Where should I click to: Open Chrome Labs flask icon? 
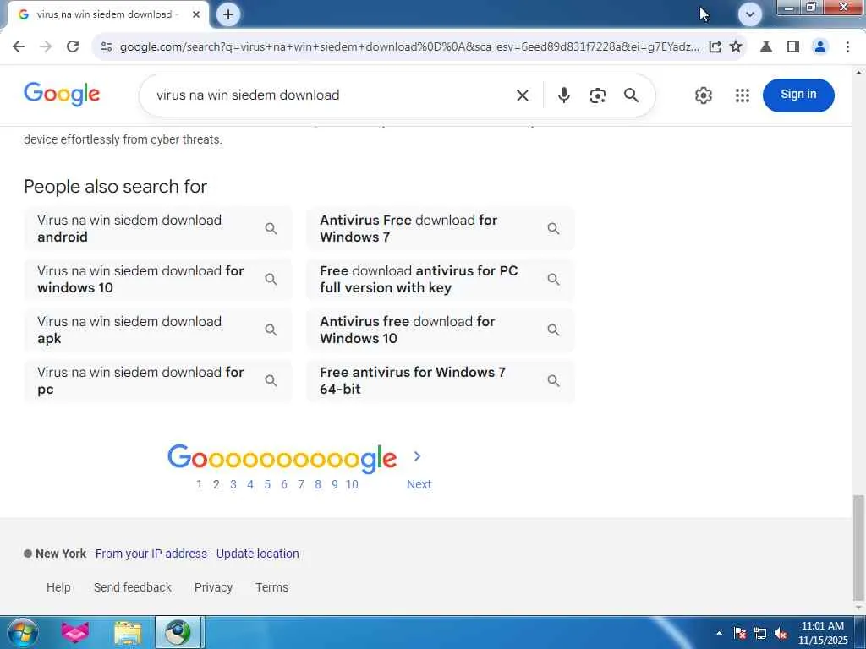click(x=766, y=46)
